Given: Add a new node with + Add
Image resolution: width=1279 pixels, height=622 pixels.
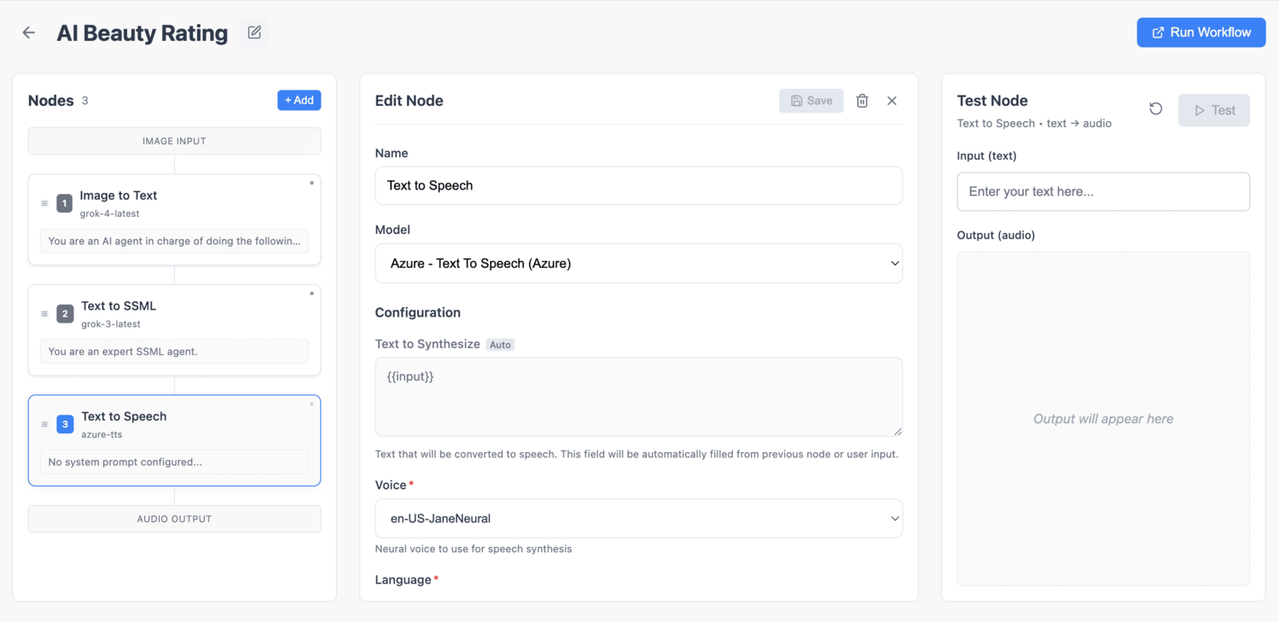Looking at the screenshot, I should click(299, 100).
